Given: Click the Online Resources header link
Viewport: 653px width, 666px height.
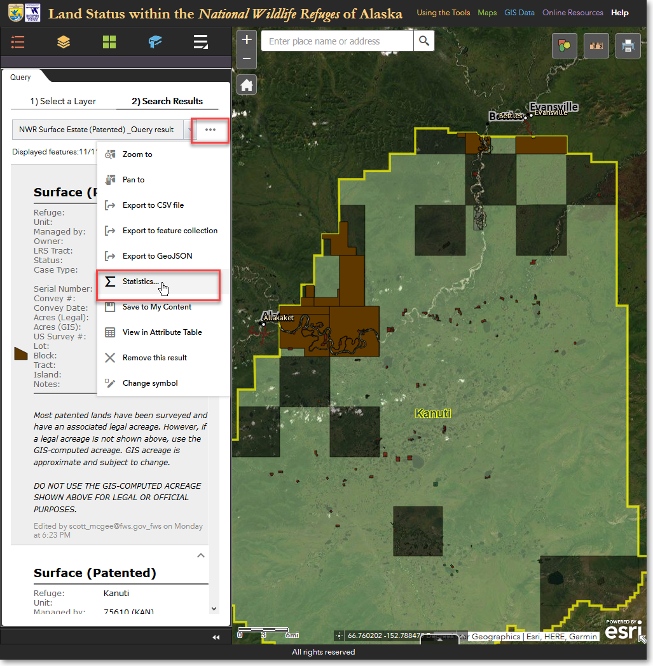Looking at the screenshot, I should (572, 13).
